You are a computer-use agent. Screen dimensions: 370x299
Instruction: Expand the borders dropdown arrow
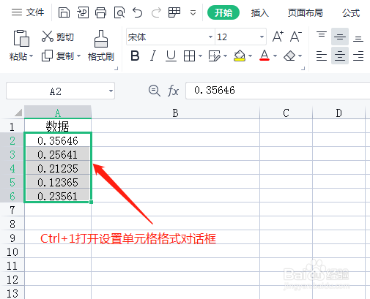(x=200, y=56)
